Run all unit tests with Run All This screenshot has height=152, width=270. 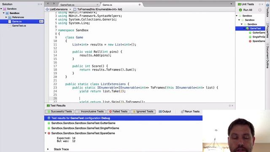[246, 10]
